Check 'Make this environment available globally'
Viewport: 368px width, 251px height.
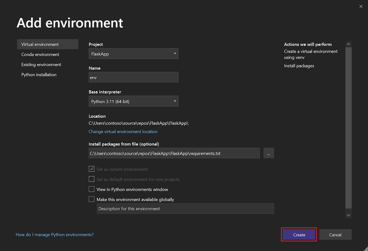[91, 199]
